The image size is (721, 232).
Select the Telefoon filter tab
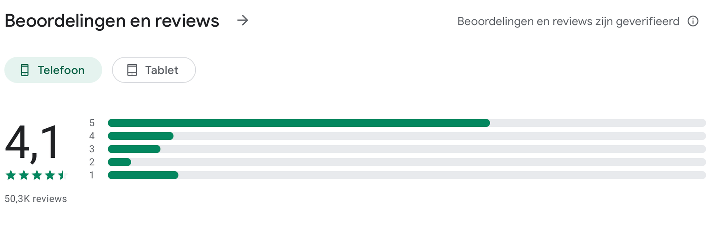(53, 70)
